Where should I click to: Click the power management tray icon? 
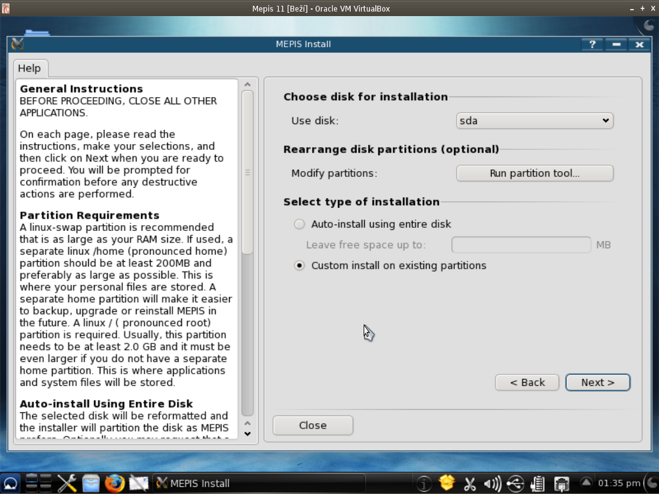[x=537, y=484]
